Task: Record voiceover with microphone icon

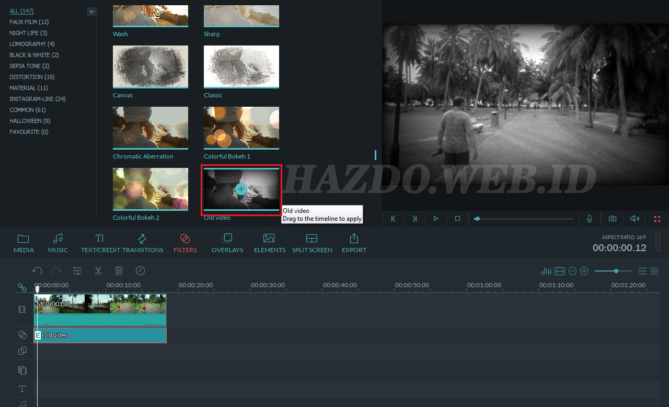Action: point(590,219)
